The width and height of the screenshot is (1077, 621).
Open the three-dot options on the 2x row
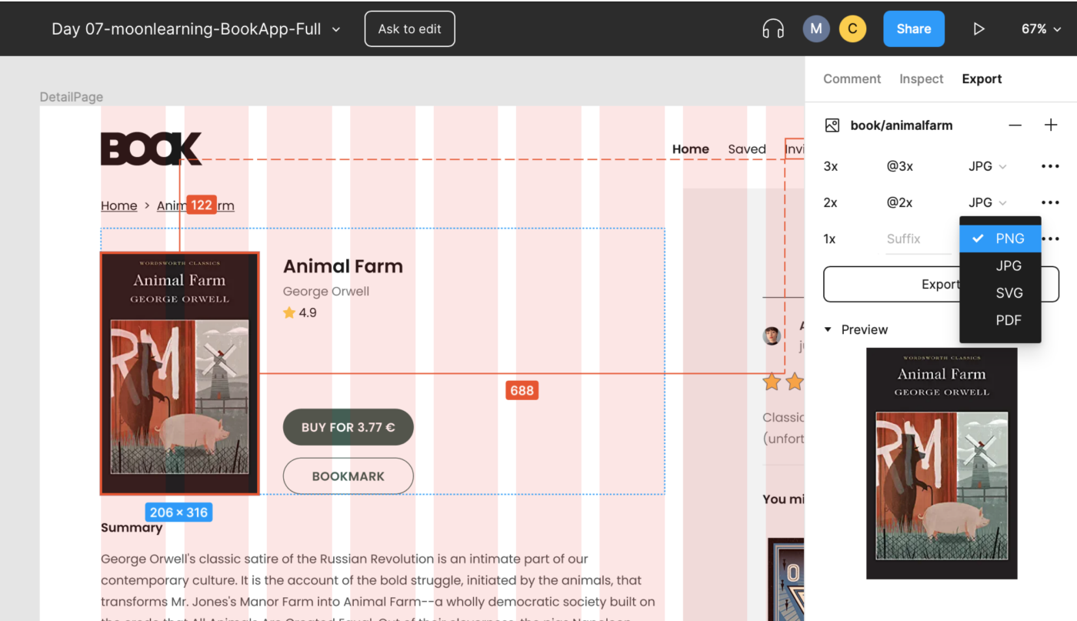tap(1049, 202)
